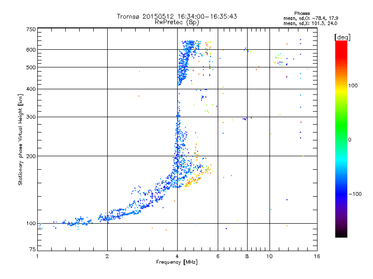Viewport: 373px width, 279px height.
Task: Click the 'Stationary phase Virtual Height [km]' axis label
Action: pos(21,139)
